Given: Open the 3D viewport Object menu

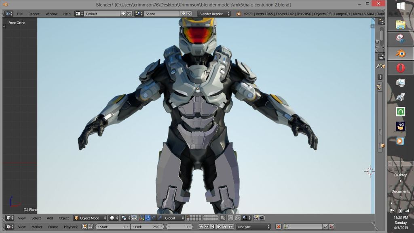Looking at the screenshot, I should point(63,218).
